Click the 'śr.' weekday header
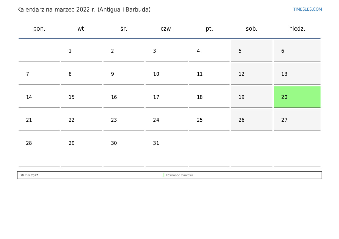 pos(124,29)
